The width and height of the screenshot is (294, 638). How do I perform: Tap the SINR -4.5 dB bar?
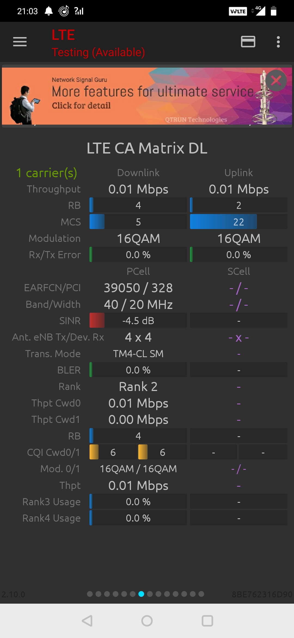[x=138, y=320]
